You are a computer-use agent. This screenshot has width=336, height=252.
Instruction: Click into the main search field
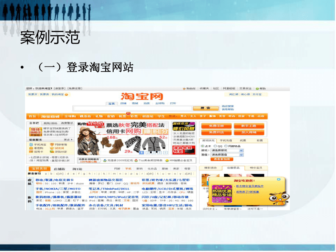click(133, 109)
